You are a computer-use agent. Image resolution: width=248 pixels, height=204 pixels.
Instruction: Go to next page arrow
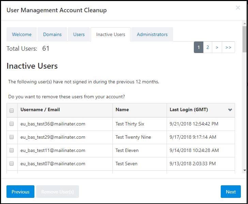point(217,47)
